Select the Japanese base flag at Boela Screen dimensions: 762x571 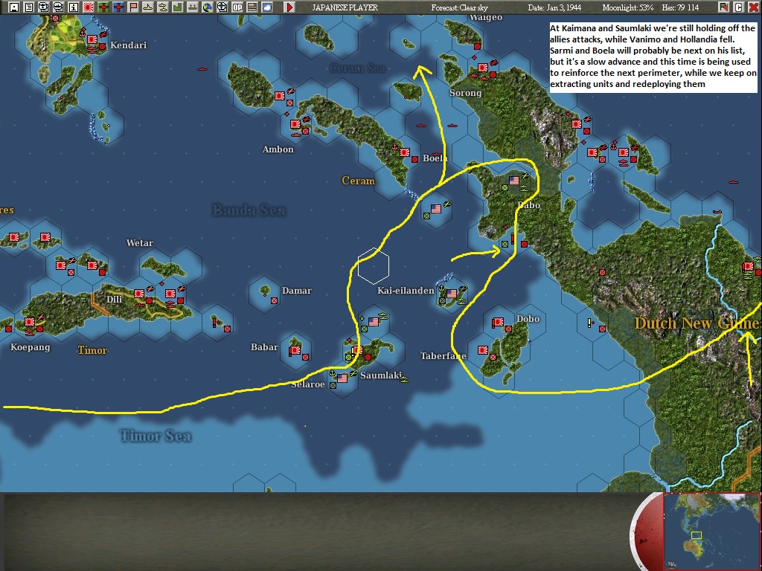tap(404, 152)
